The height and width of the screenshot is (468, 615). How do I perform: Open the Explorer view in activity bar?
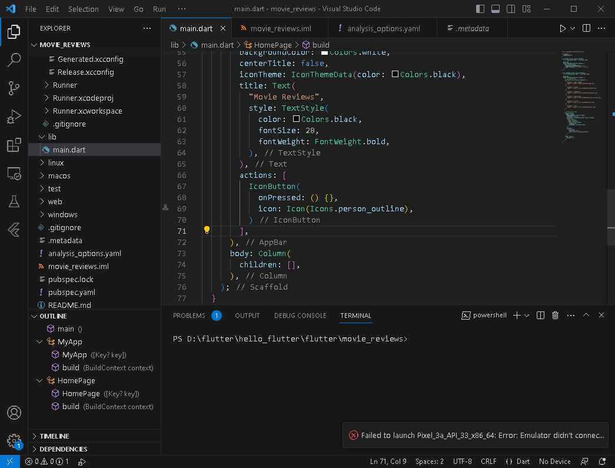(14, 32)
